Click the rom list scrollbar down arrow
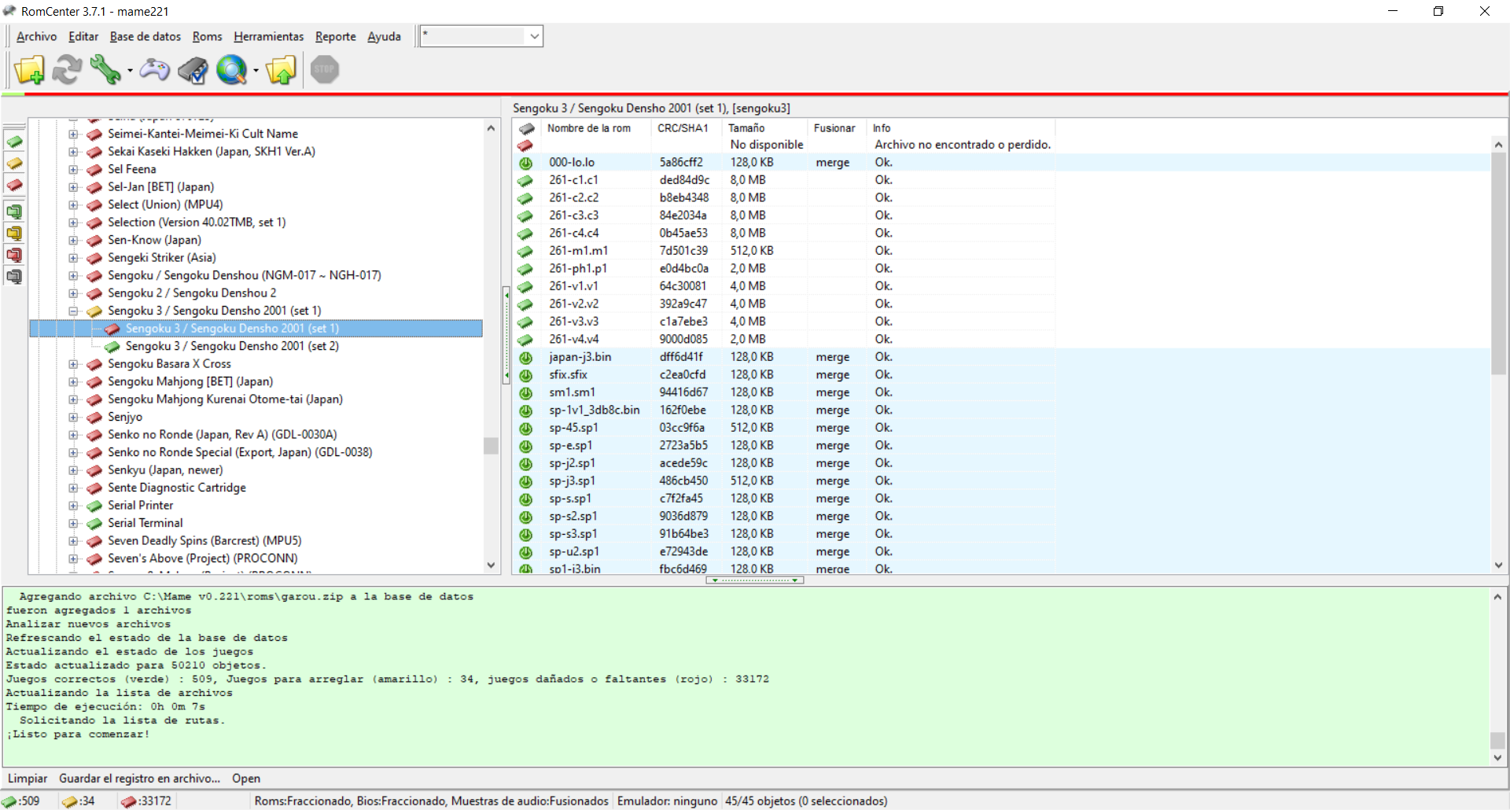Screen dimensions: 1510x810 (1498, 565)
